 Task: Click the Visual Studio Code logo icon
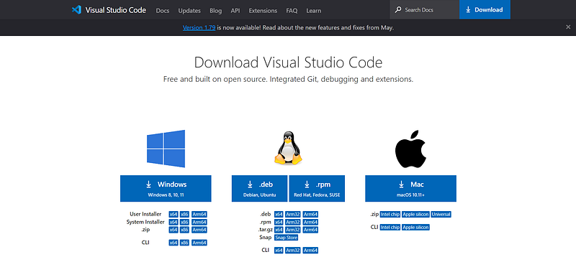pyautogui.click(x=76, y=10)
